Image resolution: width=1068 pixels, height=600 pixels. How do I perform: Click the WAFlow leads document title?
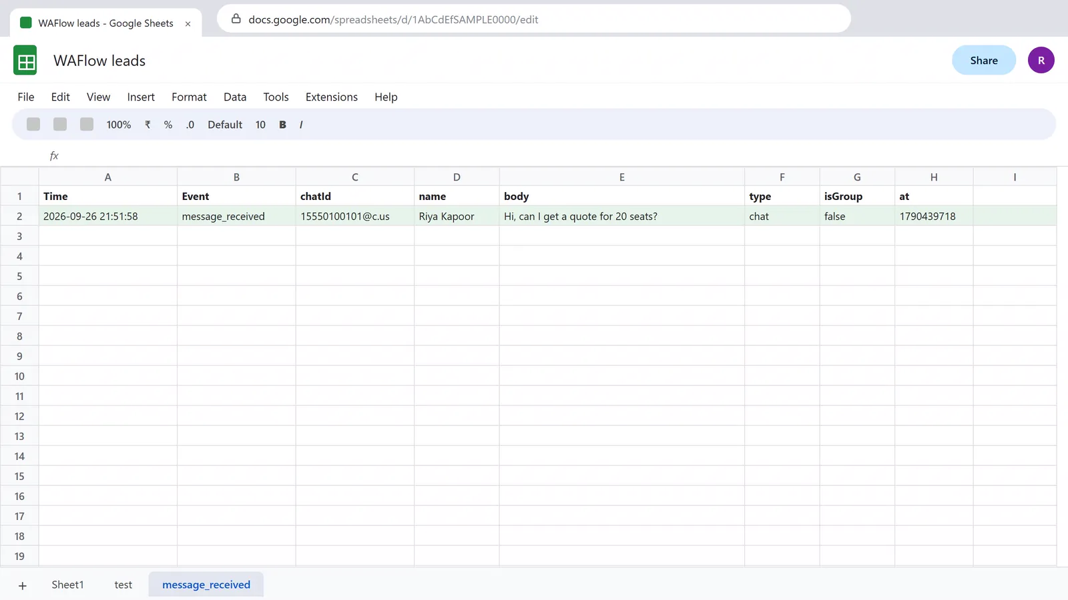(99, 61)
